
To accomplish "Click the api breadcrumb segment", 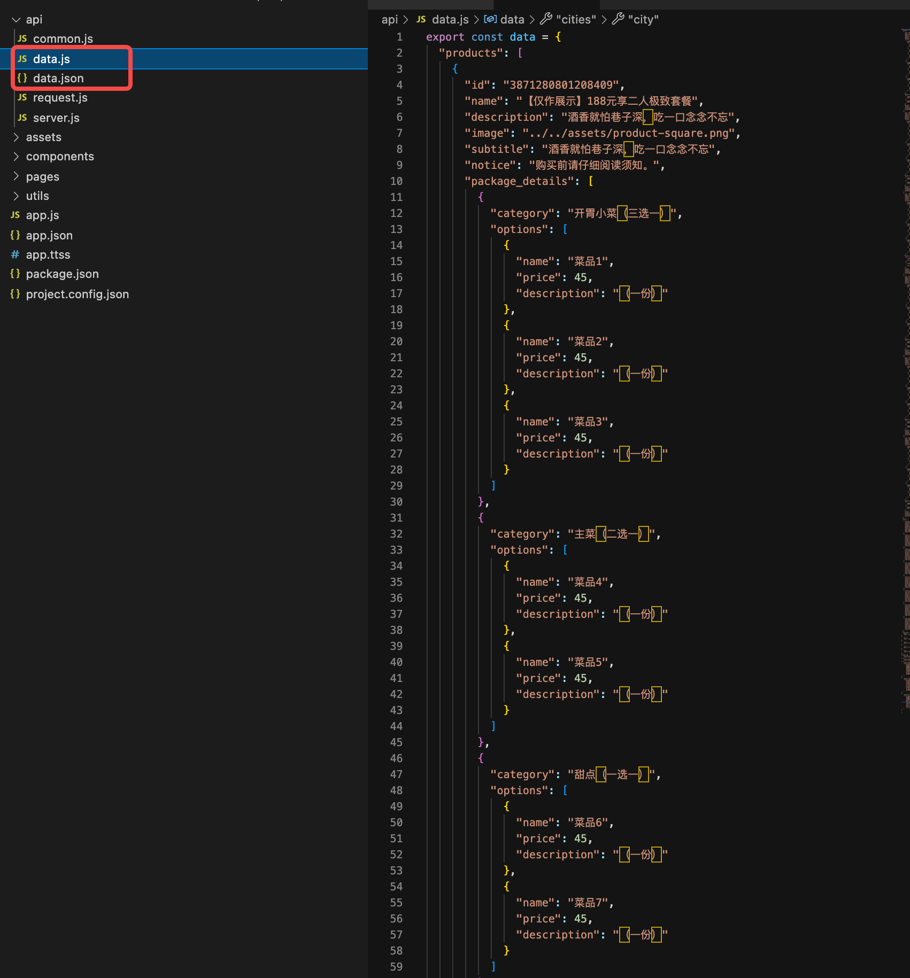I will pyautogui.click(x=390, y=20).
